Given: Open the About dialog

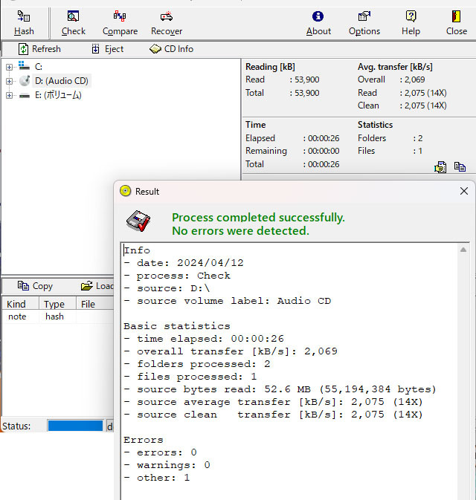Looking at the screenshot, I should click(x=318, y=23).
